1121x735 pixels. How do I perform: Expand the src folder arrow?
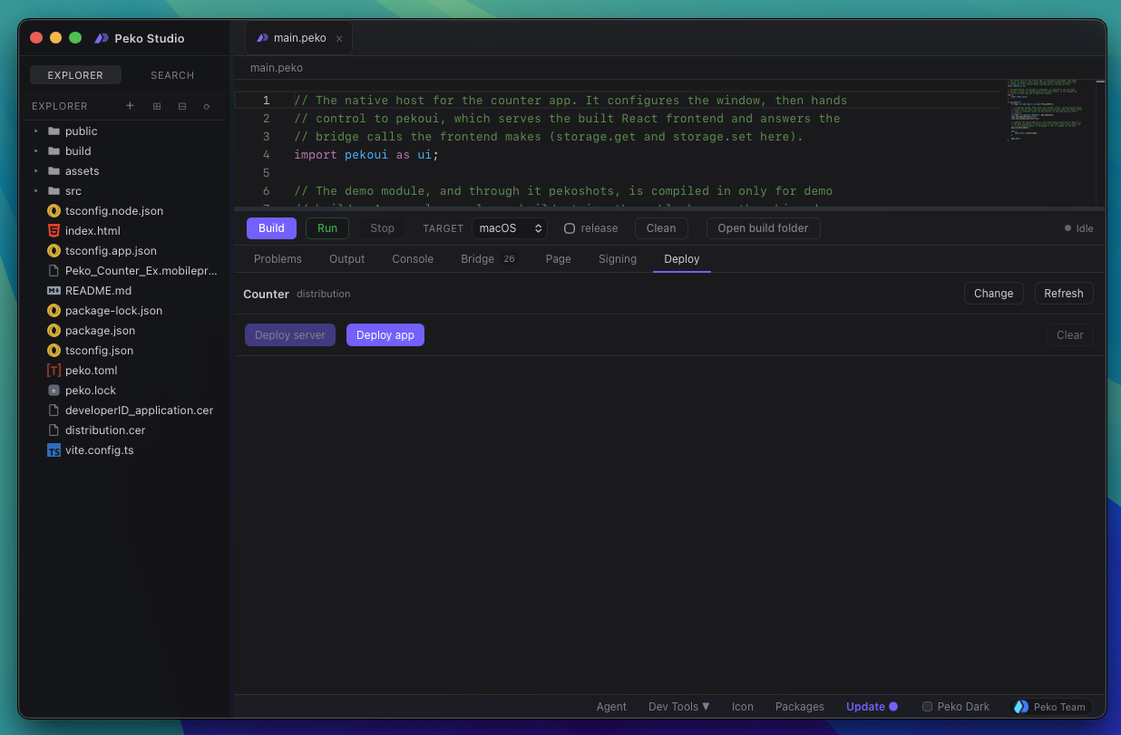(36, 191)
